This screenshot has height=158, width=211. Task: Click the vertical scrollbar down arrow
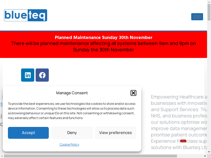click(209, 152)
